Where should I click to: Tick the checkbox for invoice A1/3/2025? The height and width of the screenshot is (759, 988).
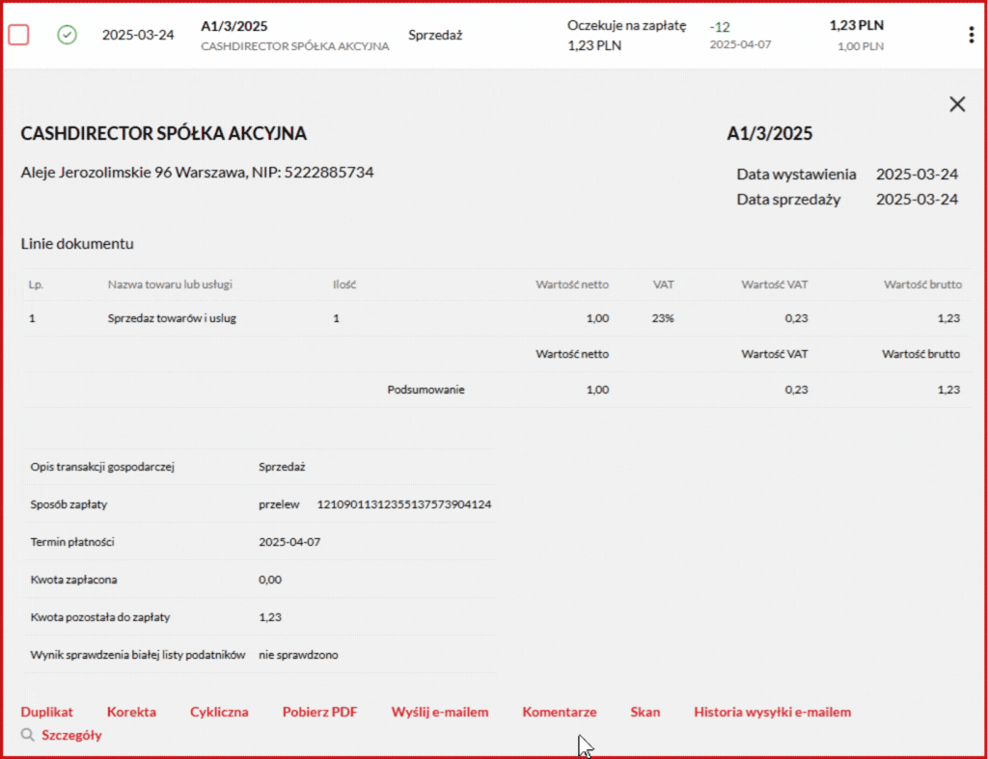tap(19, 35)
